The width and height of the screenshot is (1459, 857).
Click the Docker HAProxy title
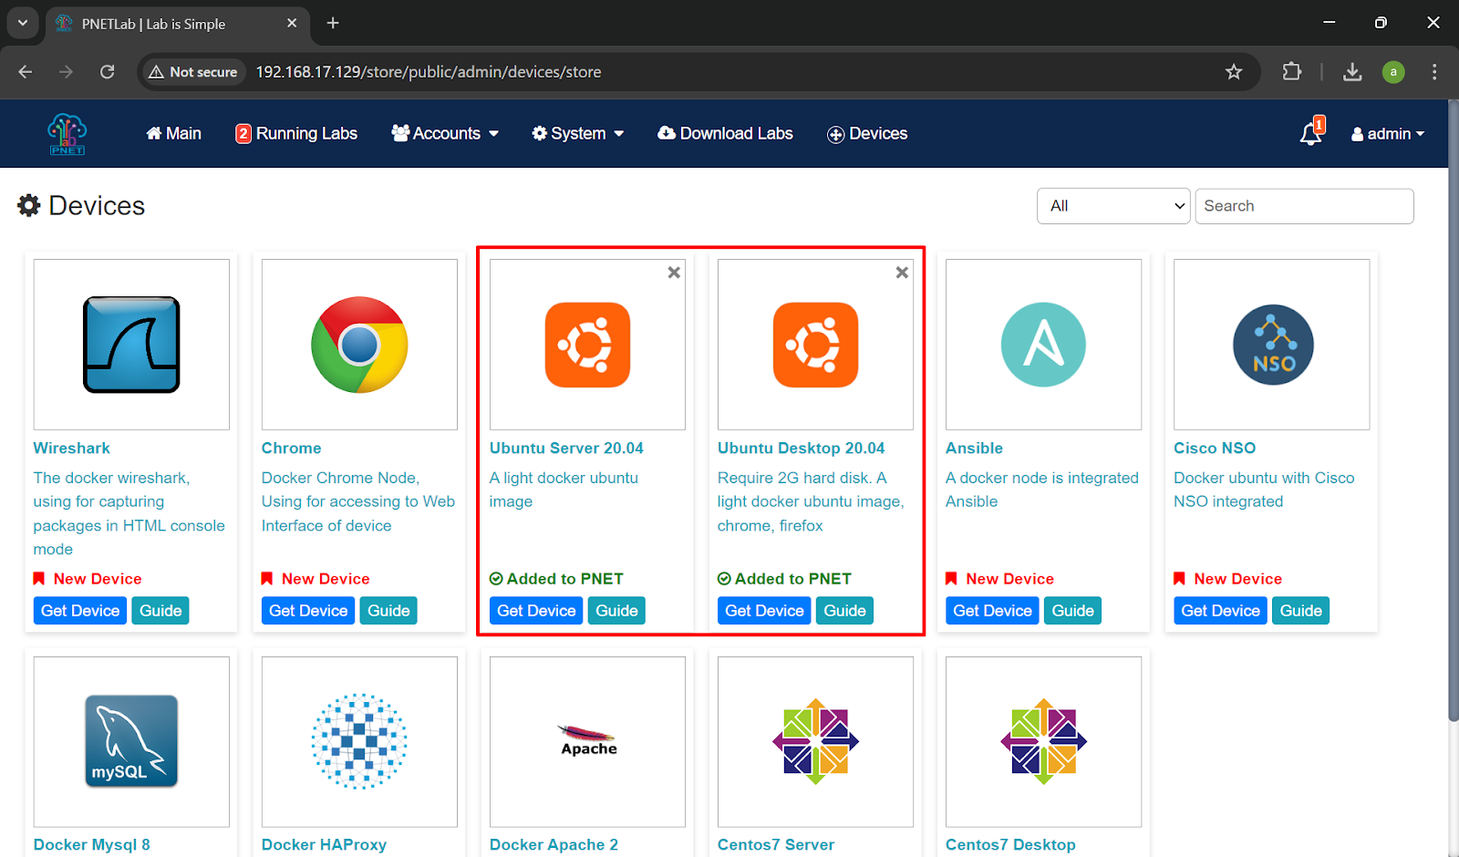pyautogui.click(x=324, y=845)
